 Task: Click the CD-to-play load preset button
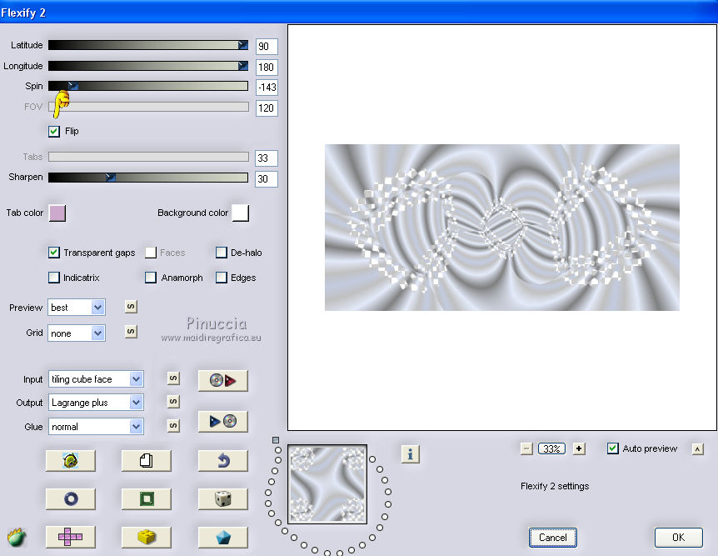[223, 380]
